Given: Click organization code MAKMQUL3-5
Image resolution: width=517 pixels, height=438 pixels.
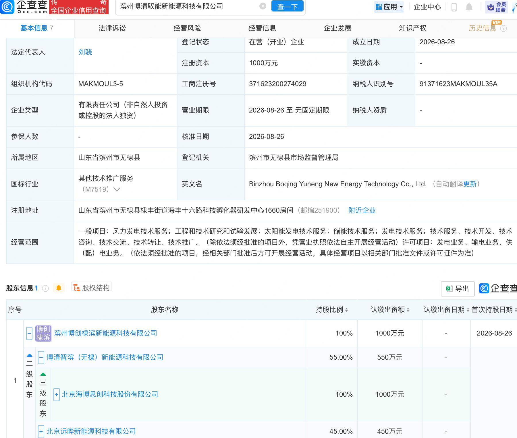Looking at the screenshot, I should [x=101, y=84].
